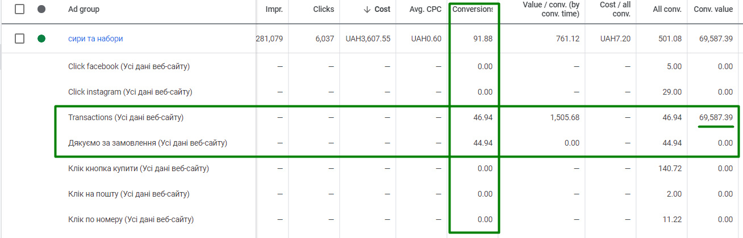Select the Дякуємо за замовлення row label
This screenshot has width=743, height=238.
point(148,143)
